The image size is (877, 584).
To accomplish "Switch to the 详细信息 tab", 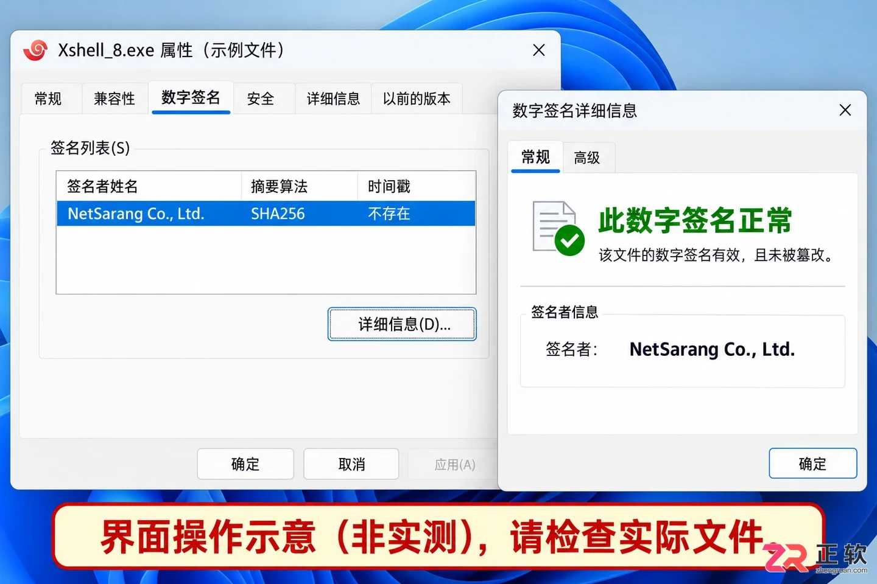I will pos(333,99).
